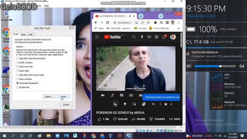Click the YouTube Create video icon
247x139 pixels.
149,37
